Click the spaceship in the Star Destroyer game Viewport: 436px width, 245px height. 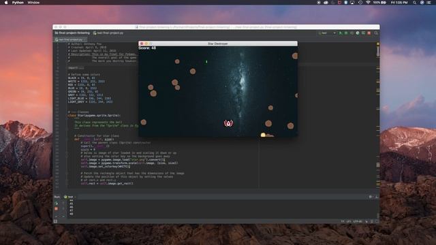229,123
